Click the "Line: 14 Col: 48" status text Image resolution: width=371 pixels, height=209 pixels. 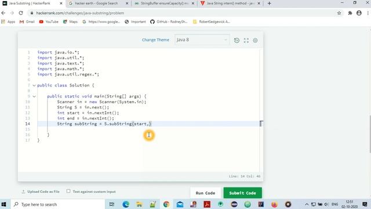tap(245, 176)
